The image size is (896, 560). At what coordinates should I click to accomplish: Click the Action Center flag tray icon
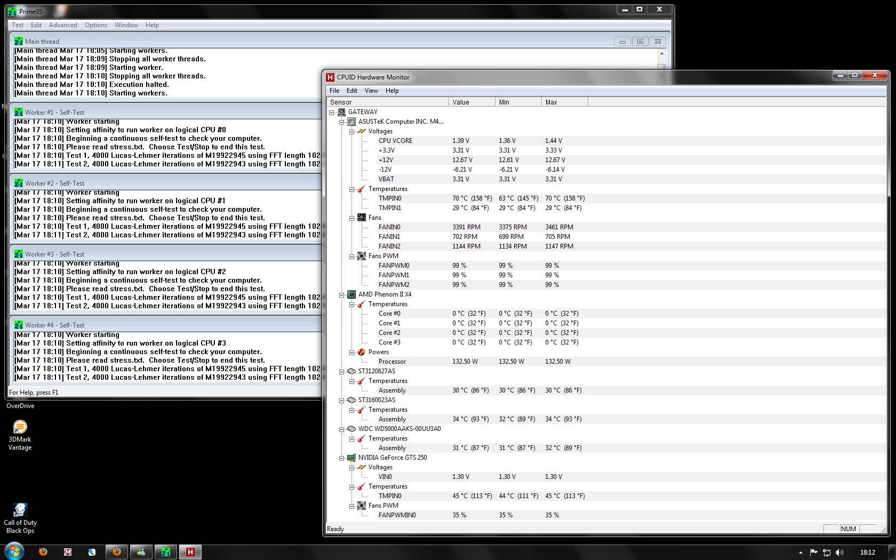[x=813, y=553]
